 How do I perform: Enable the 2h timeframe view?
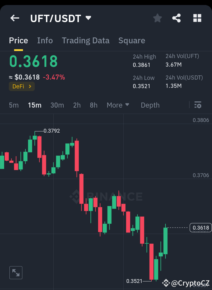point(77,105)
